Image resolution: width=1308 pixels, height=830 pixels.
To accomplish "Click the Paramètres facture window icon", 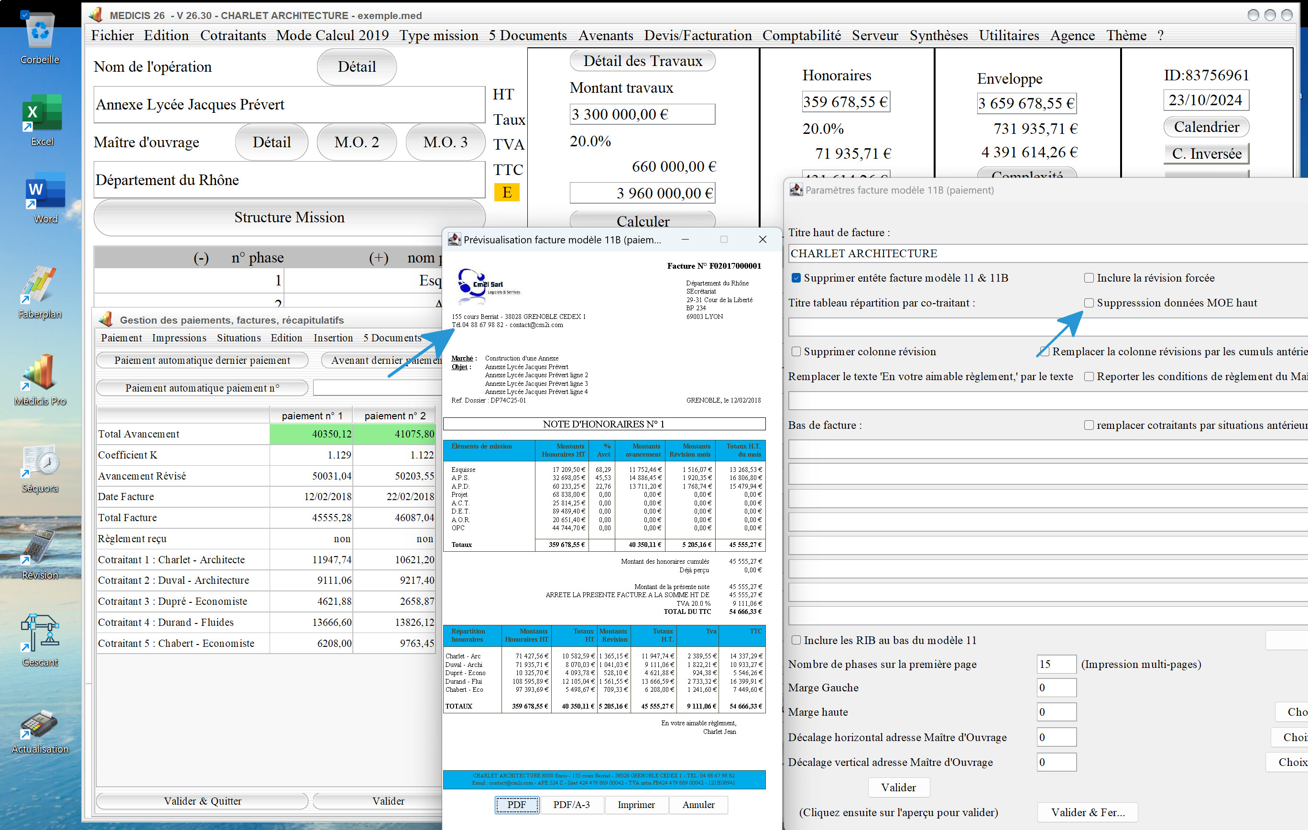I will point(796,190).
